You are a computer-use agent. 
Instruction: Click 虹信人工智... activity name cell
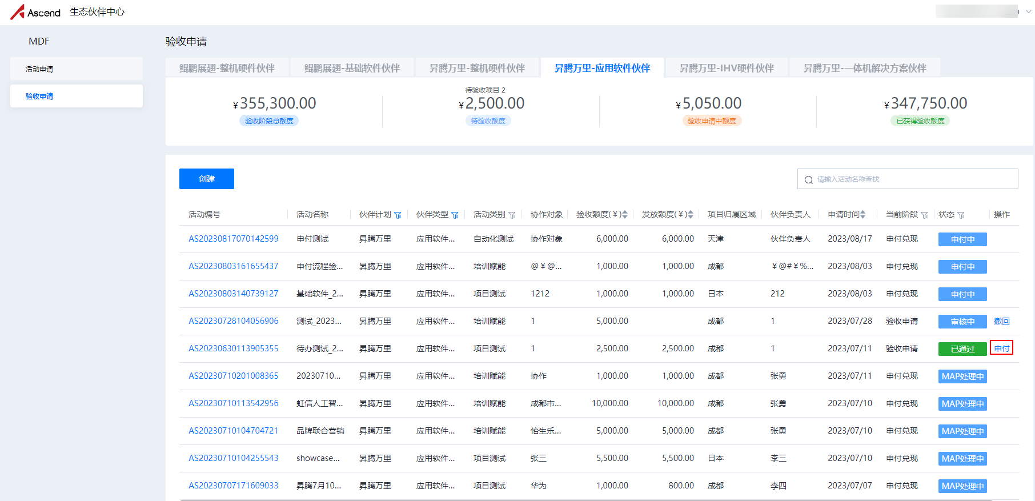pyautogui.click(x=320, y=403)
